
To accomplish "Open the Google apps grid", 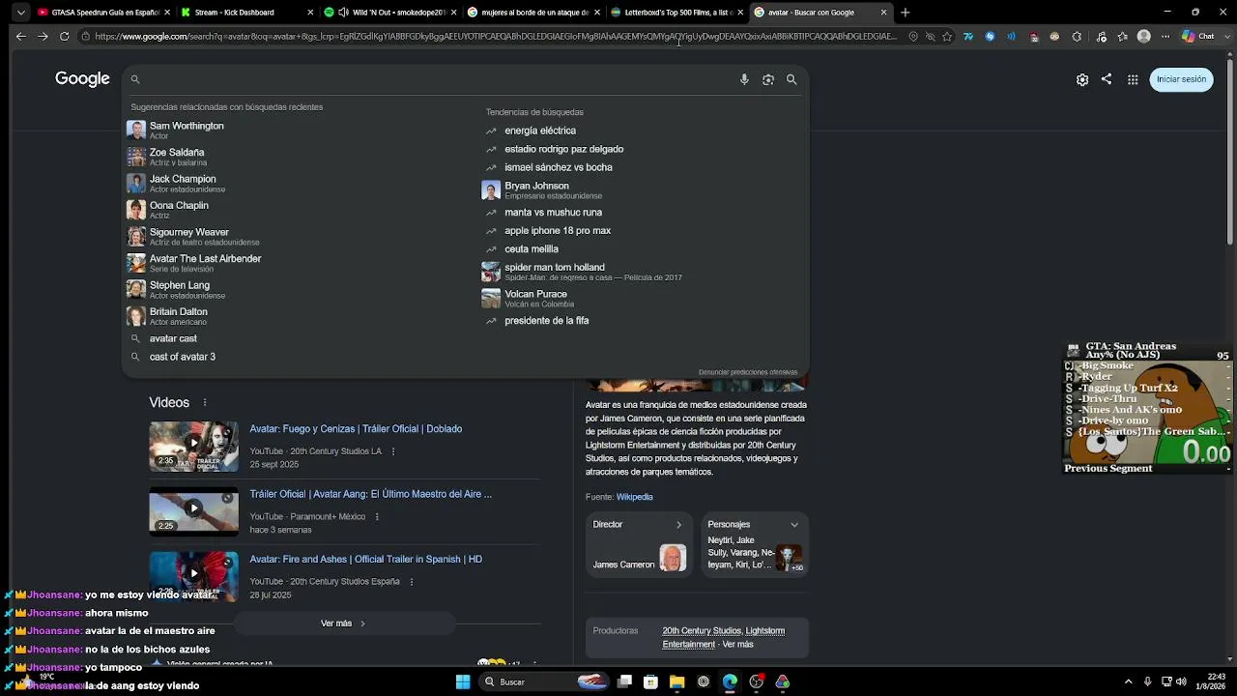I will 1133,79.
